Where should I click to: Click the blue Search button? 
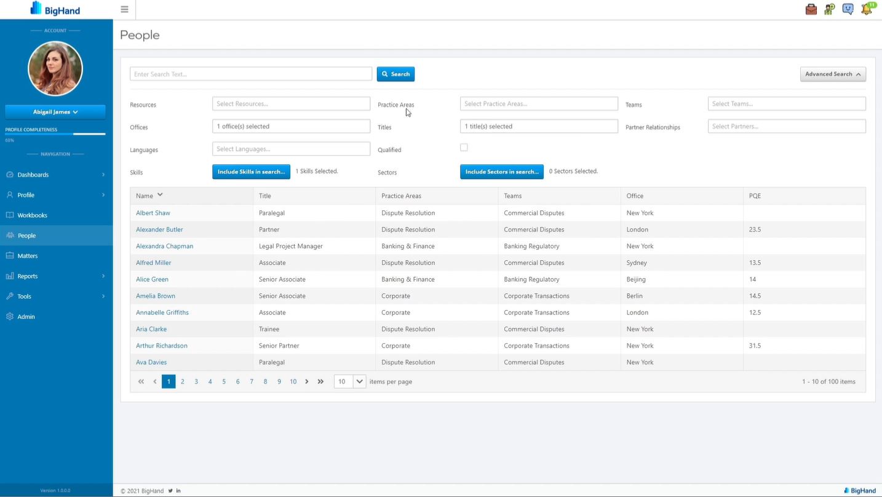pyautogui.click(x=395, y=73)
